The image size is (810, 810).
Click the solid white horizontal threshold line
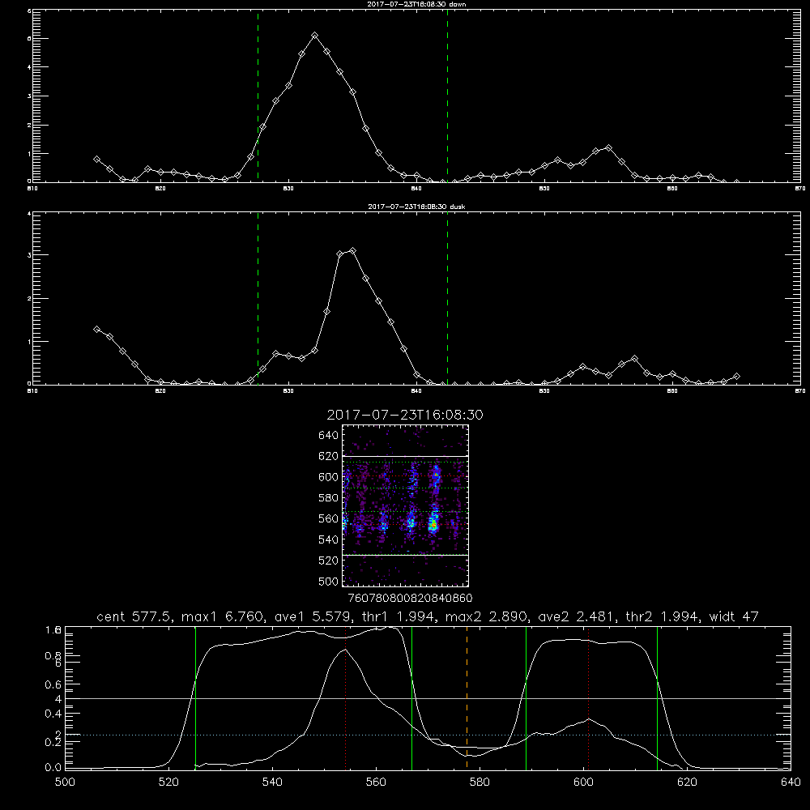pos(428,698)
